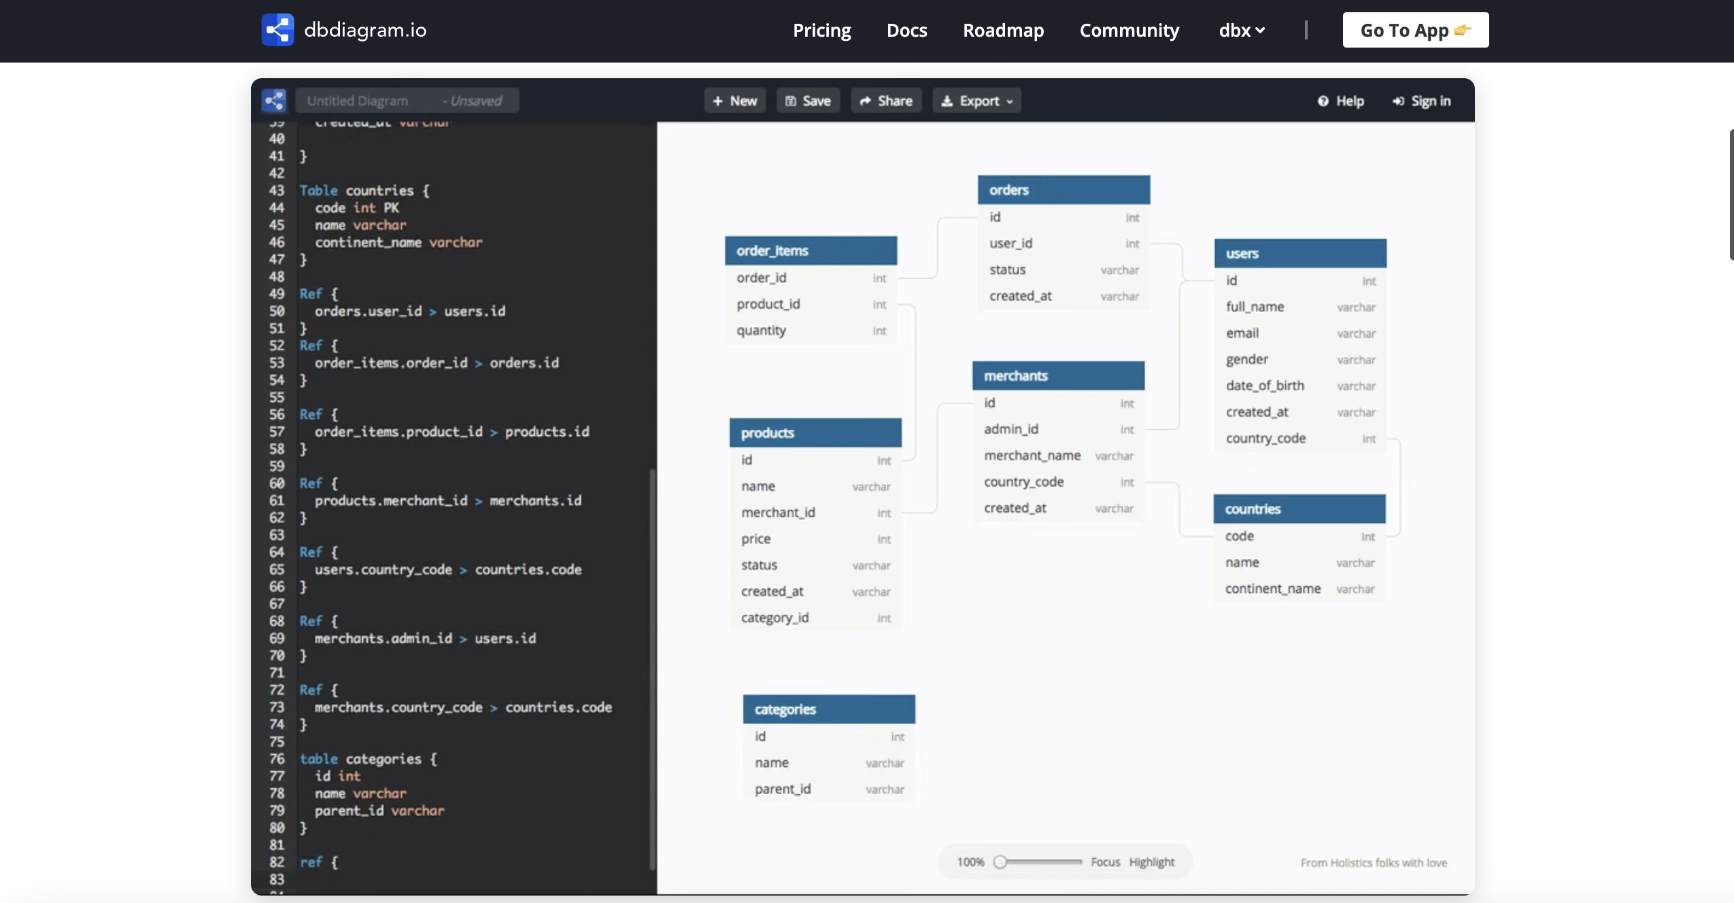Open the Roadmap link
The height and width of the screenshot is (903, 1734).
coord(1003,30)
